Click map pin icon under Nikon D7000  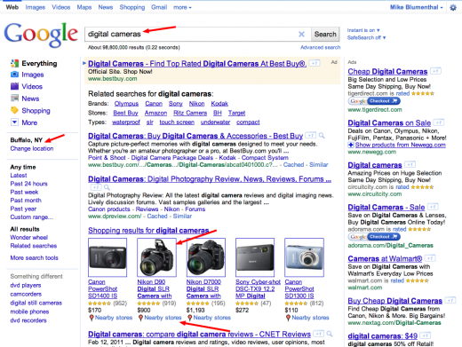[190, 318]
